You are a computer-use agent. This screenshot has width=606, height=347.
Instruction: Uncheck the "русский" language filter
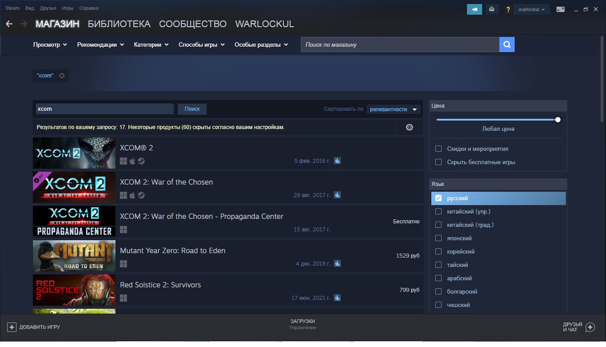point(438,198)
